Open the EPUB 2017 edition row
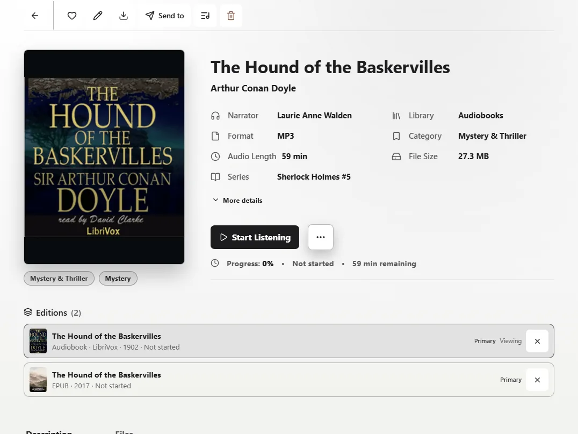The height and width of the screenshot is (434, 578). (x=289, y=380)
